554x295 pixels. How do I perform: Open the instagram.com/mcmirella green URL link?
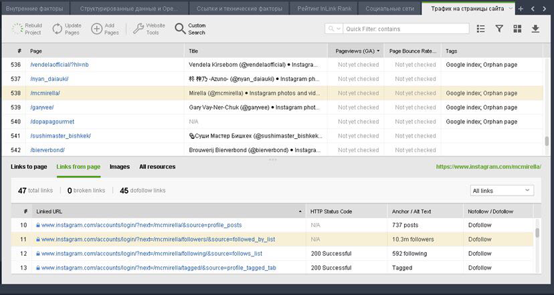tap(488, 167)
